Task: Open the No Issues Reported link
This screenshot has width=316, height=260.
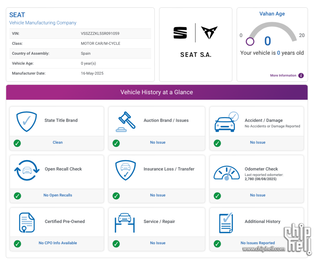Action: point(258,243)
